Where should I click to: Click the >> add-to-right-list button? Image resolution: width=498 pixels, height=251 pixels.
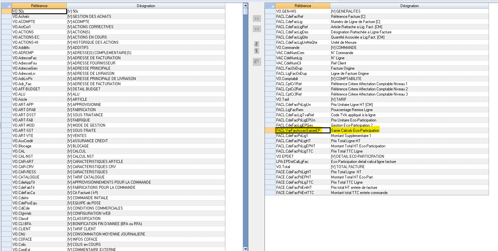[x=256, y=19]
